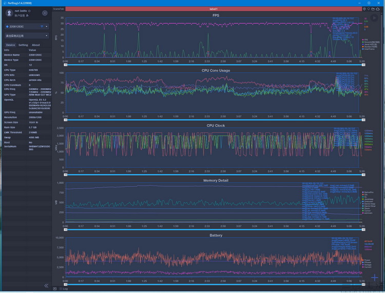The height and width of the screenshot is (293, 385).
Task: Select the CPU Arch row
Action: pyautogui.click(x=27, y=80)
